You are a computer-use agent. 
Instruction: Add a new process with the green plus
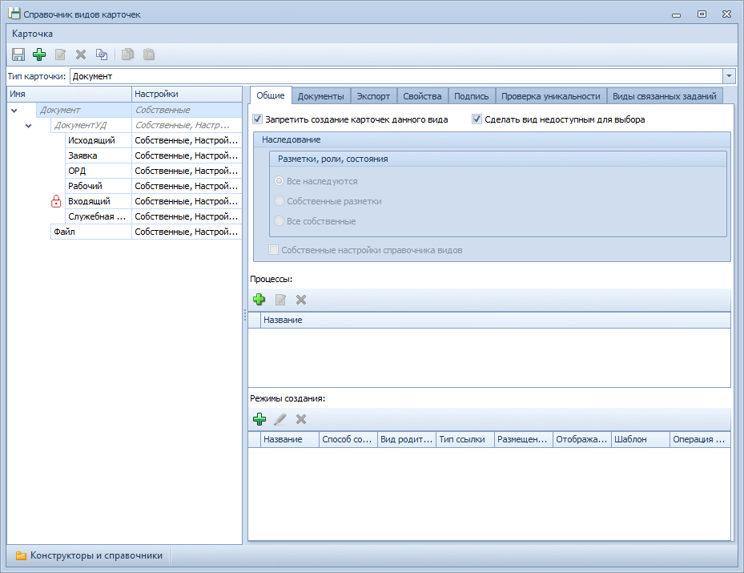(x=259, y=300)
